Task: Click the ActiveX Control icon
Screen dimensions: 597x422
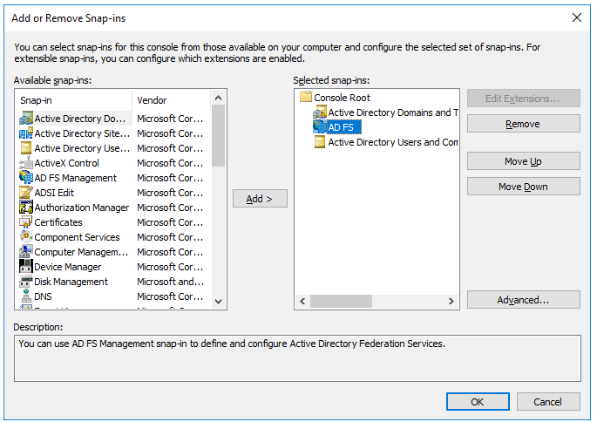Action: (26, 163)
